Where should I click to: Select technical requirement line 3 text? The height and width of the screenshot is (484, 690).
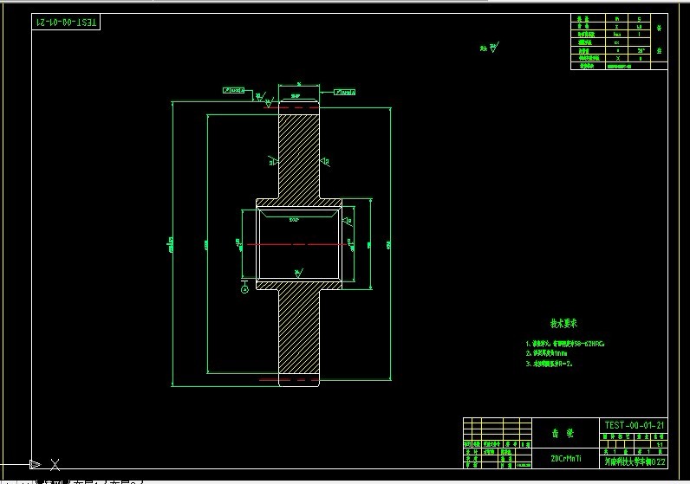pyautogui.click(x=550, y=364)
